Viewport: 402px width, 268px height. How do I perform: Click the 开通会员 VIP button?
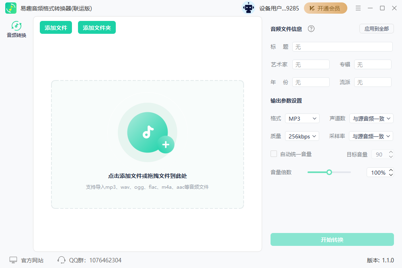click(325, 8)
